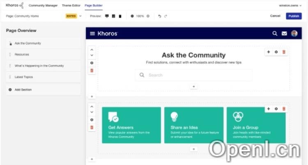Select What's Happening in the Community section
Screen dimensions: 308x165
click(44, 66)
